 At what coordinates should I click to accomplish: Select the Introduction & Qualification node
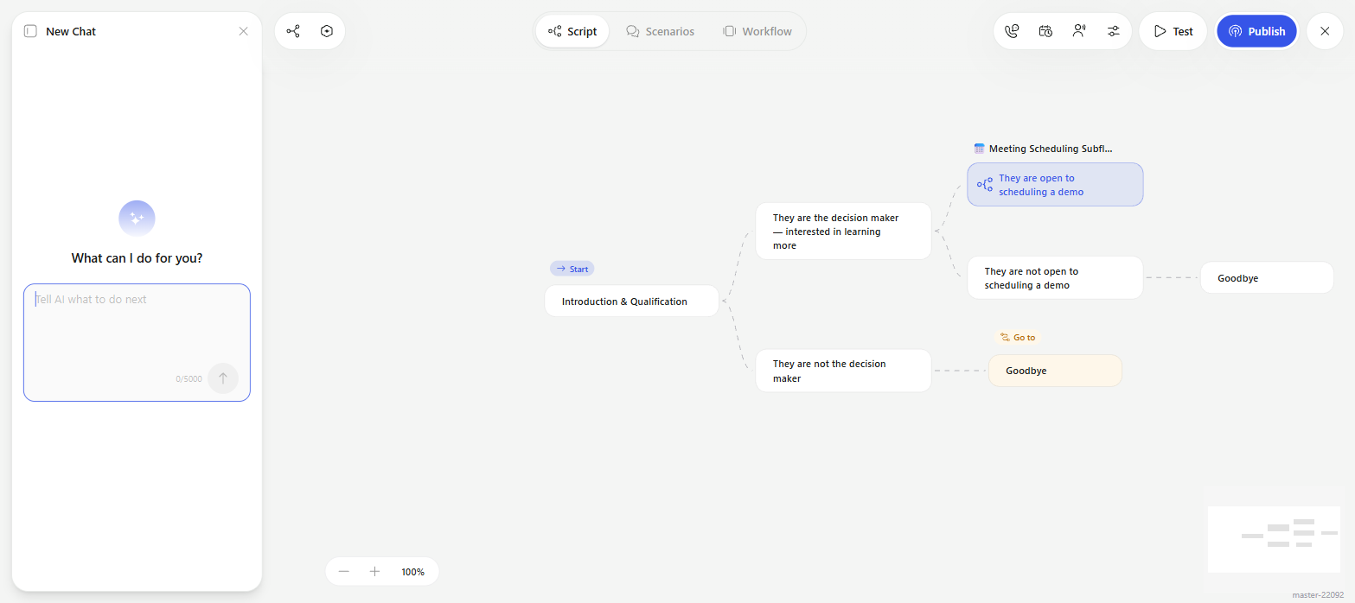pyautogui.click(x=632, y=301)
